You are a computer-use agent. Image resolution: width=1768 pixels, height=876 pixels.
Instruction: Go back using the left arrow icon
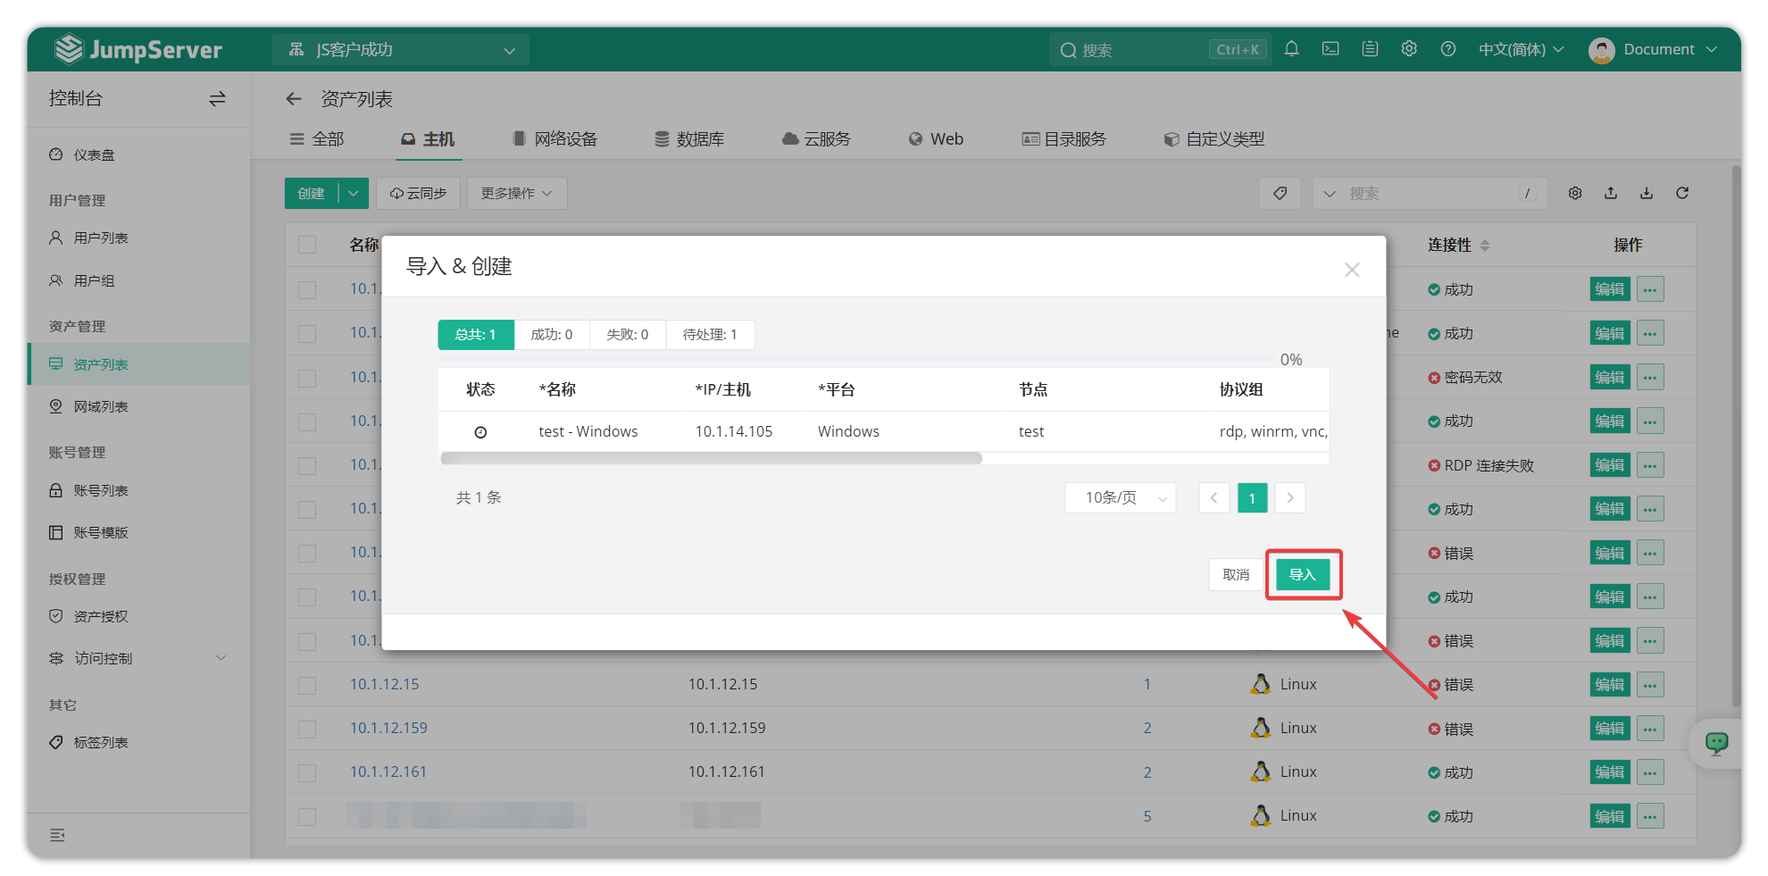[294, 99]
